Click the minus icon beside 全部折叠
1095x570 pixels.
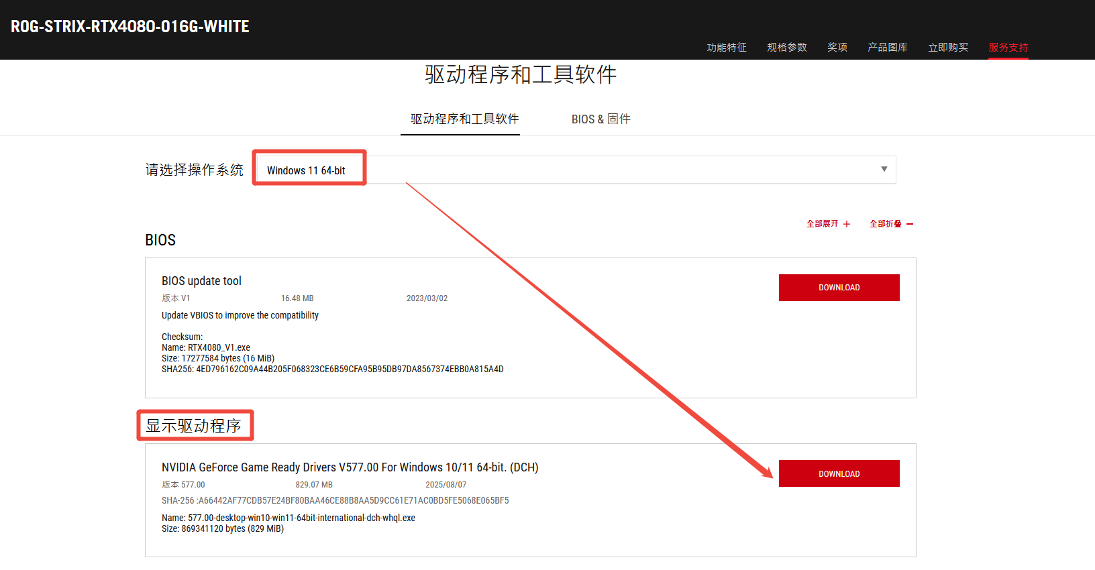[x=910, y=224]
